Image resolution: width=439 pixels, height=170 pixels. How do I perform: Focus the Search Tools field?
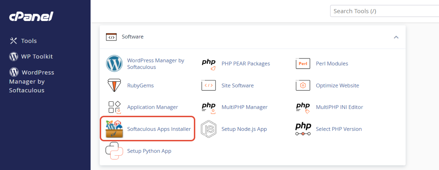pos(384,11)
